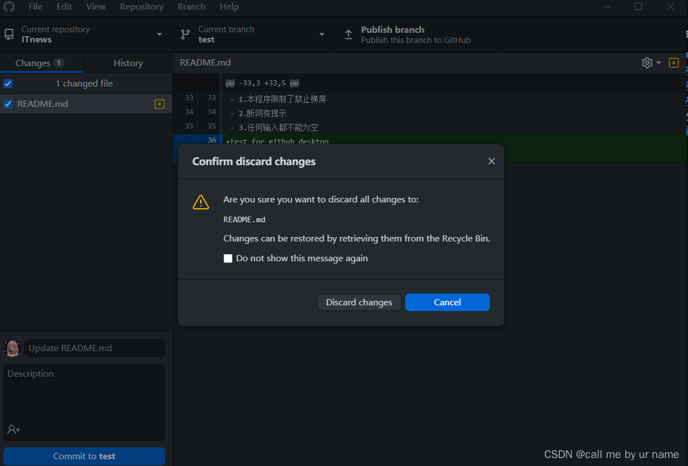688x466 pixels.
Task: Toggle the '1 changed file' select-all checkbox
Action: point(8,84)
